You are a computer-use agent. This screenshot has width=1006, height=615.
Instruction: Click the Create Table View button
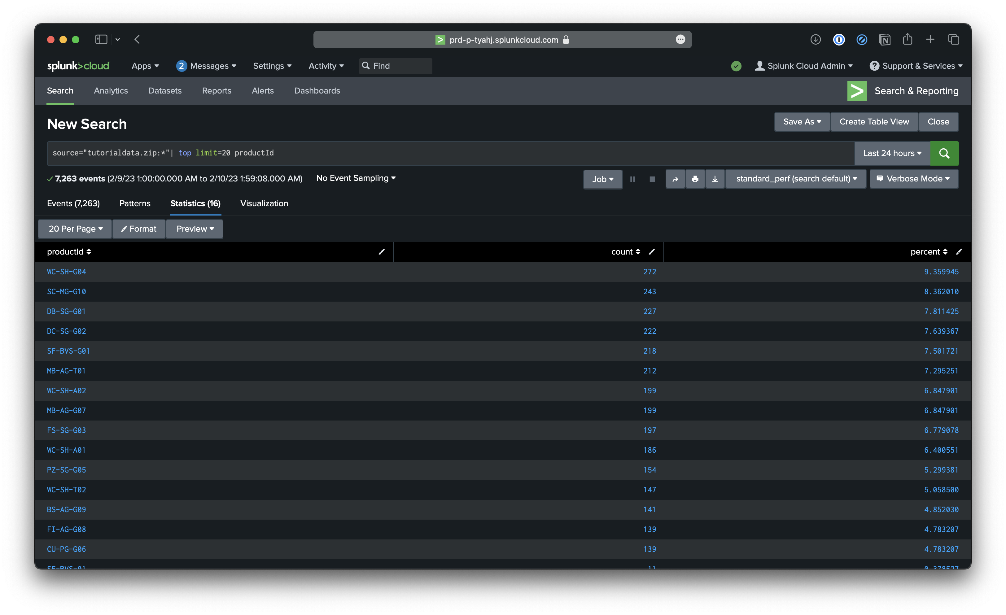(874, 121)
